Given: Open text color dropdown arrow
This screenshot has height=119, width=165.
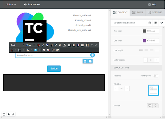Looking at the screenshot, I should [32, 50].
